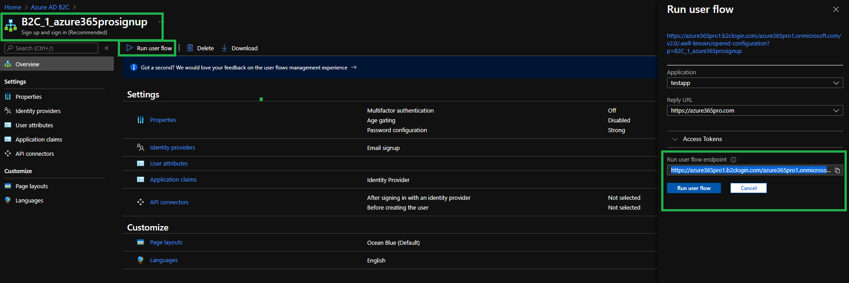849x283 pixels.
Task: Click the sidebar User attributes icon
Action: coord(8,125)
